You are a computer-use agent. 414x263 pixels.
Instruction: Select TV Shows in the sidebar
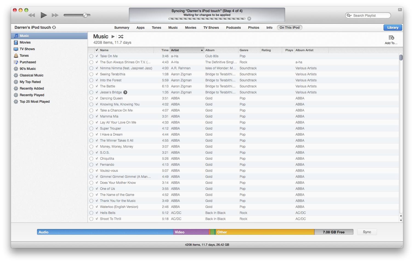(49, 49)
